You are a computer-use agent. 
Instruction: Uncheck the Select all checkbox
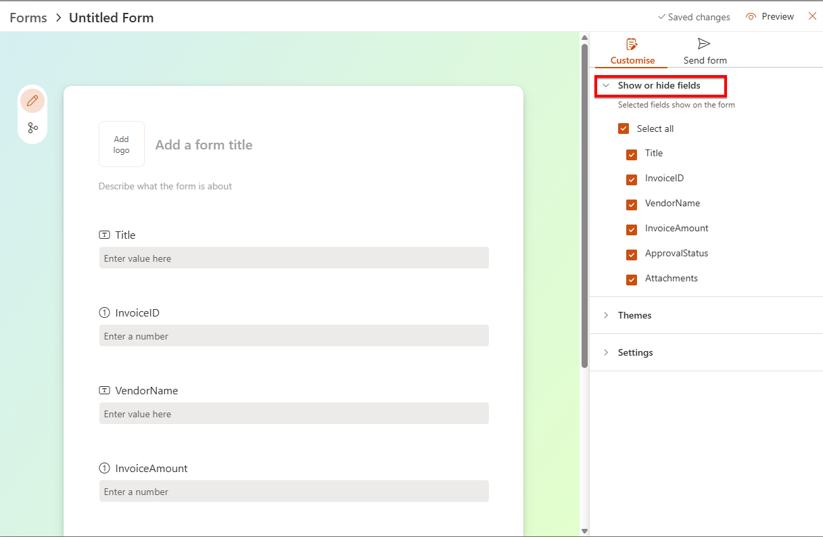tap(624, 129)
